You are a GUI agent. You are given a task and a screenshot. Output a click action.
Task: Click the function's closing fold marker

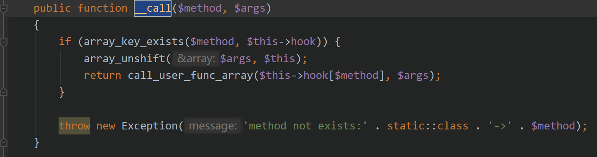(x=3, y=142)
